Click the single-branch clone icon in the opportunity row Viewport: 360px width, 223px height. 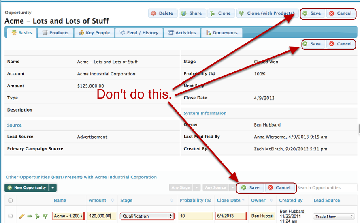pyautogui.click(x=37, y=216)
